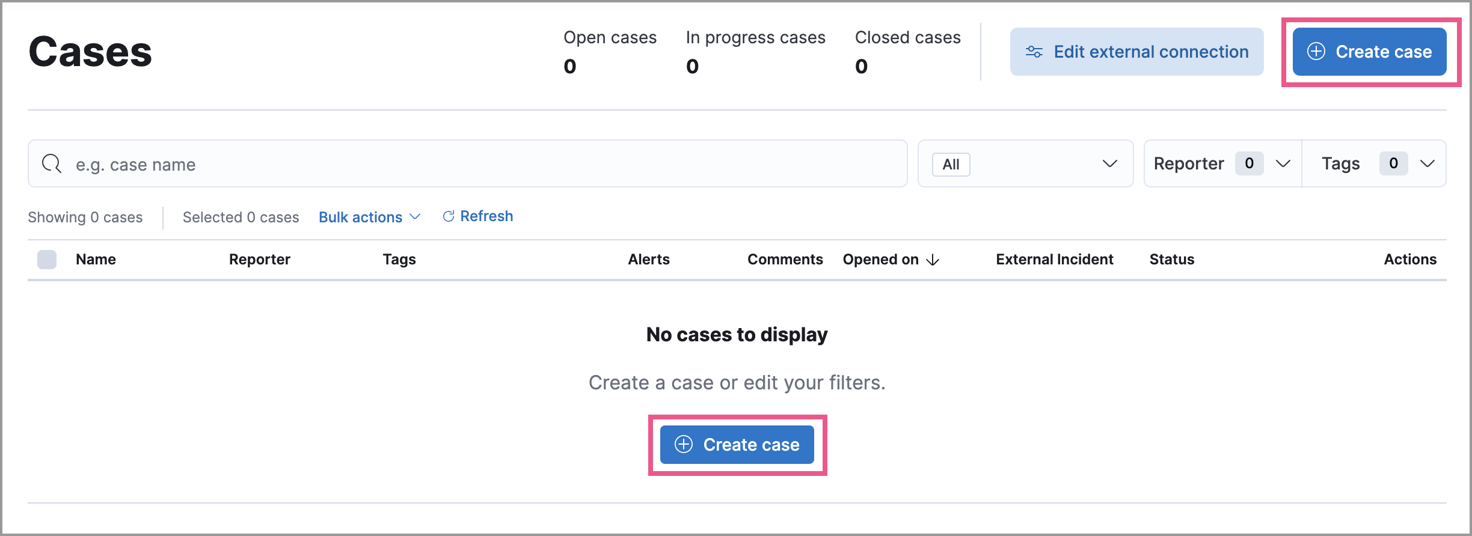Click the plus icon in the empty-state Create case button
The image size is (1472, 536).
coord(682,445)
